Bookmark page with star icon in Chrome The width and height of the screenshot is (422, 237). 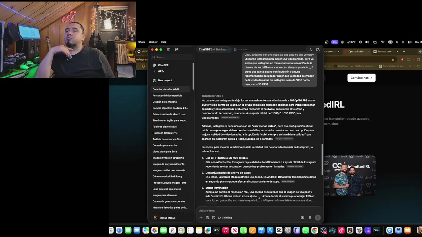(x=393, y=60)
